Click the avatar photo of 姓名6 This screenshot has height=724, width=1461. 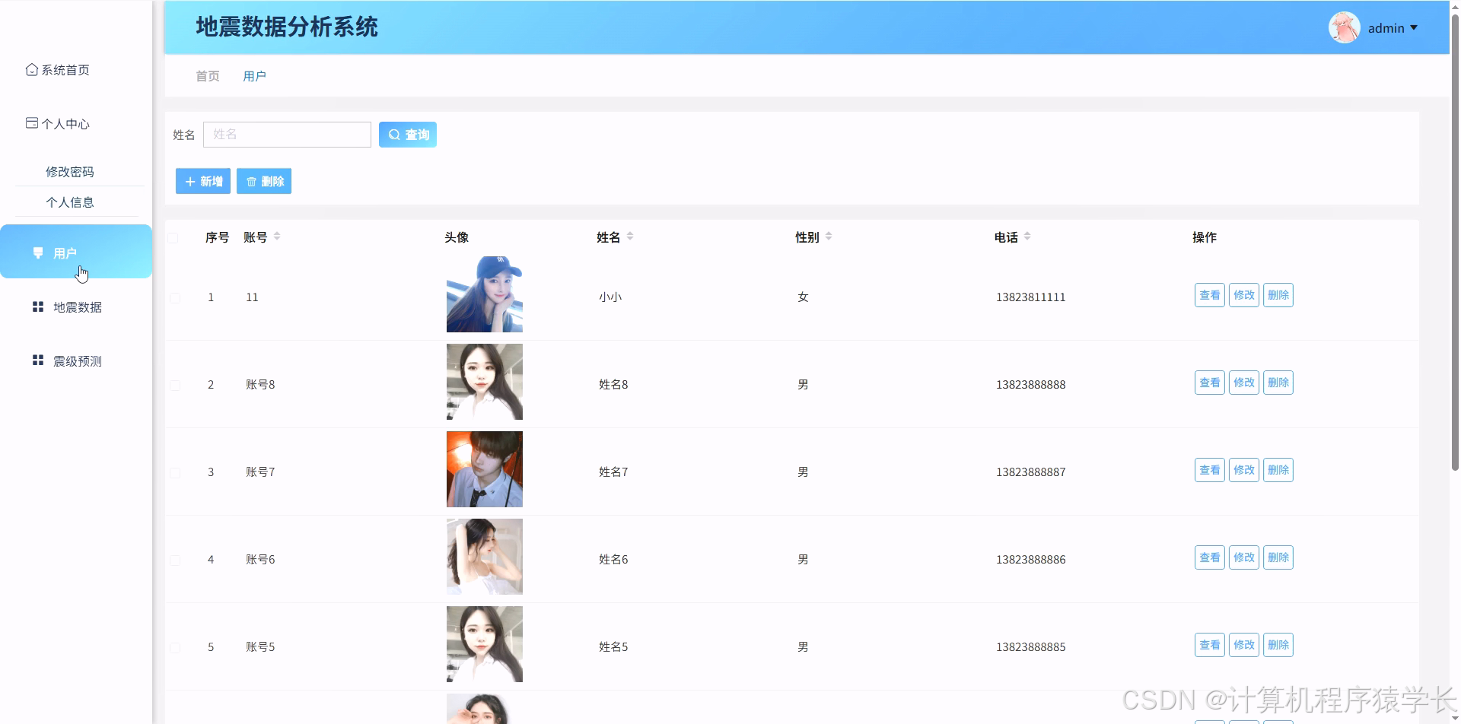click(485, 557)
